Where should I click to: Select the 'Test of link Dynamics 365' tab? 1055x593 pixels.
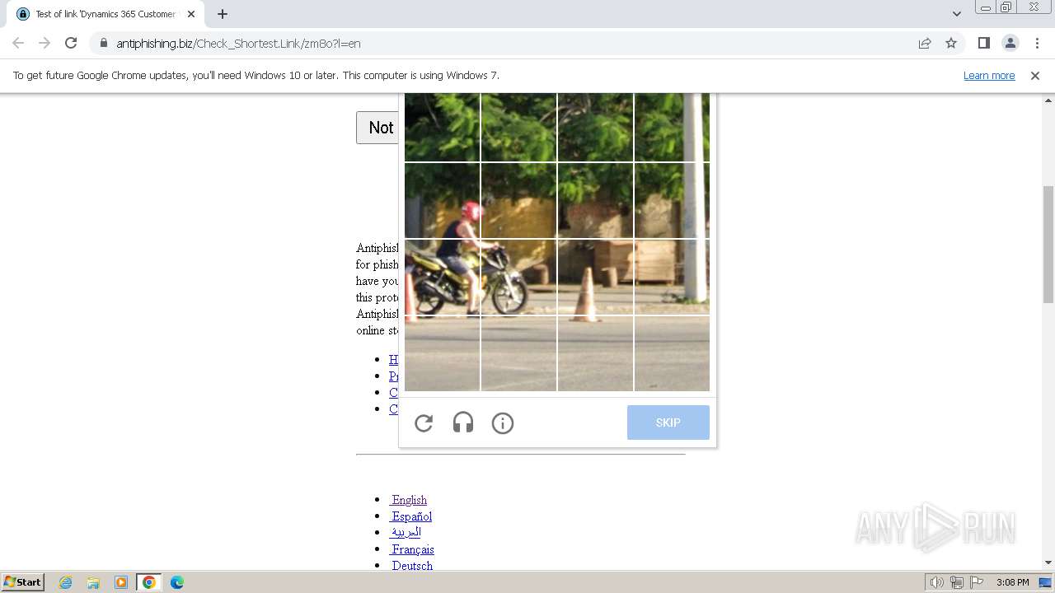(105, 14)
